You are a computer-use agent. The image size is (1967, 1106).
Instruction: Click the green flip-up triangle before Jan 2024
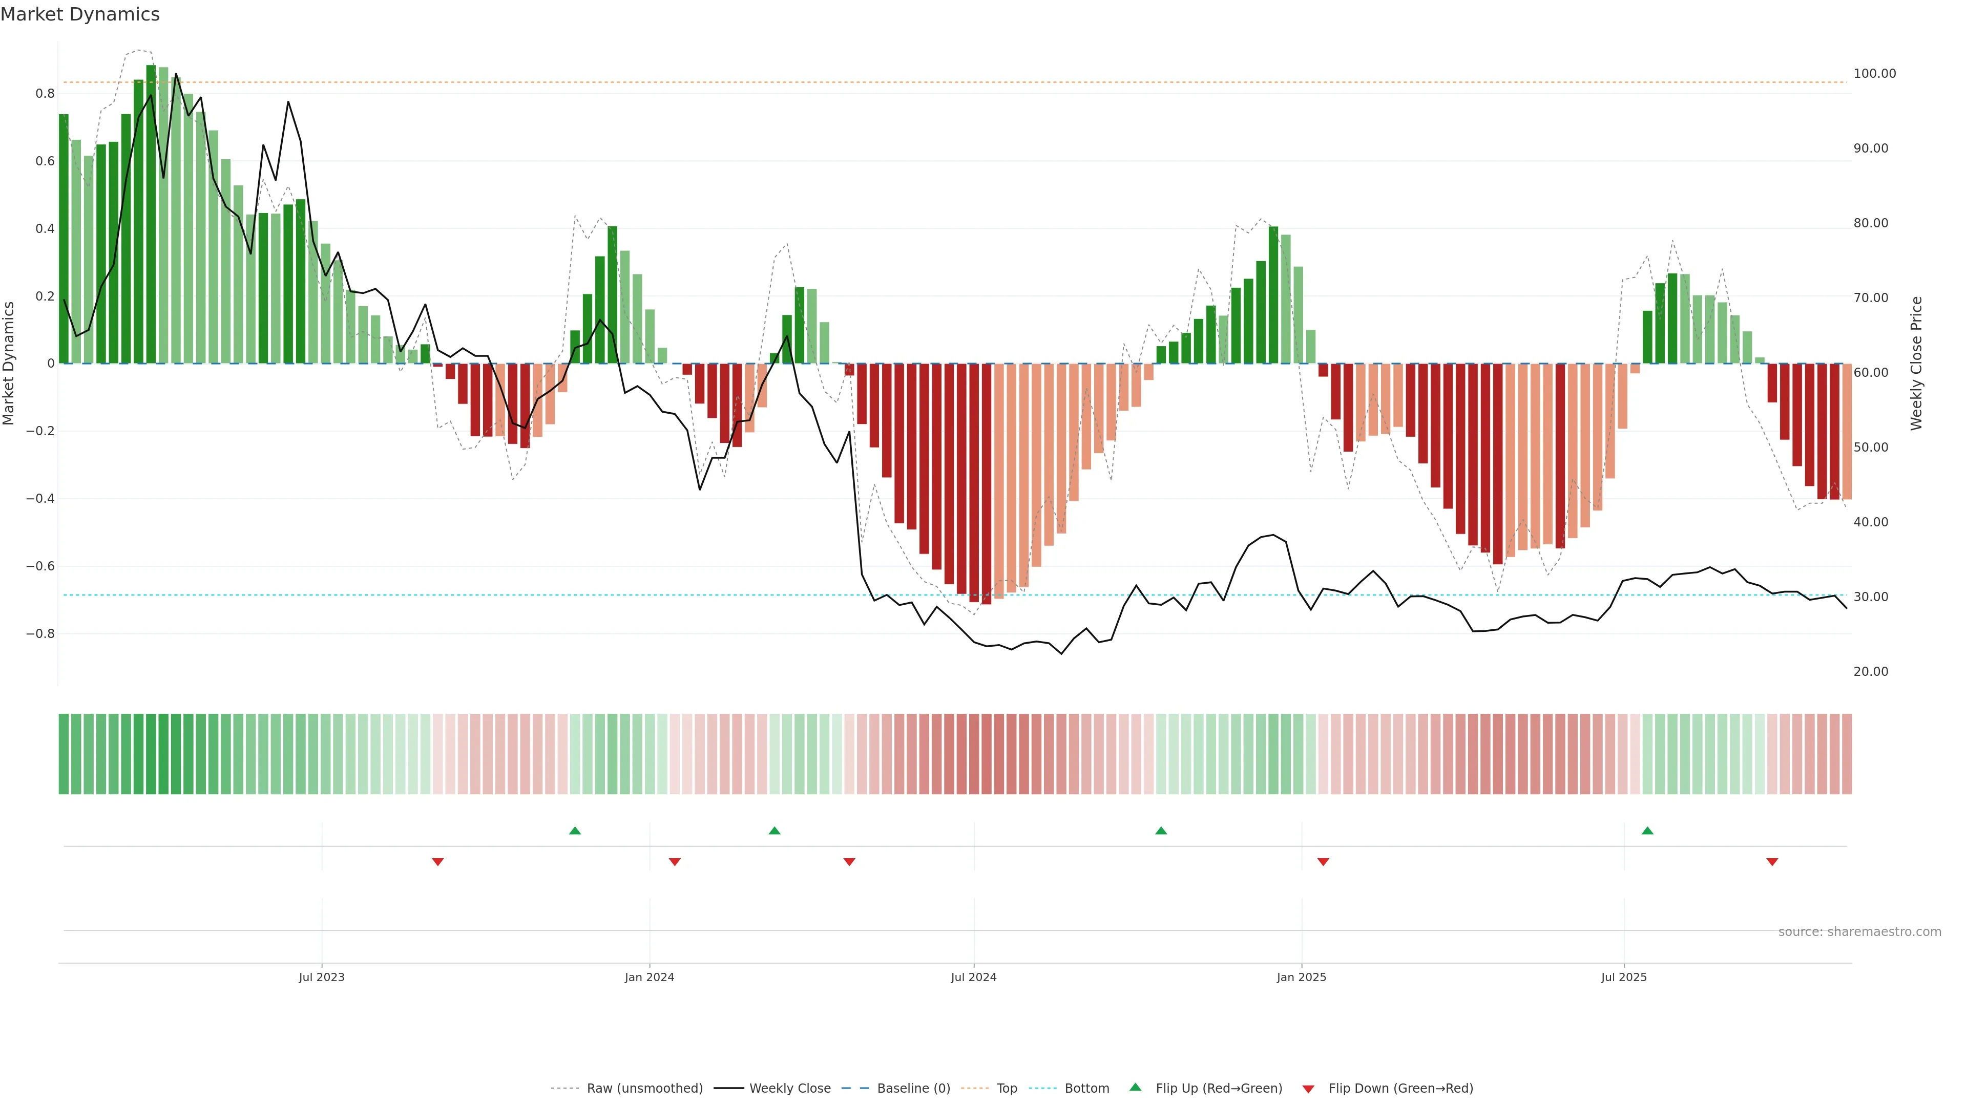point(575,831)
